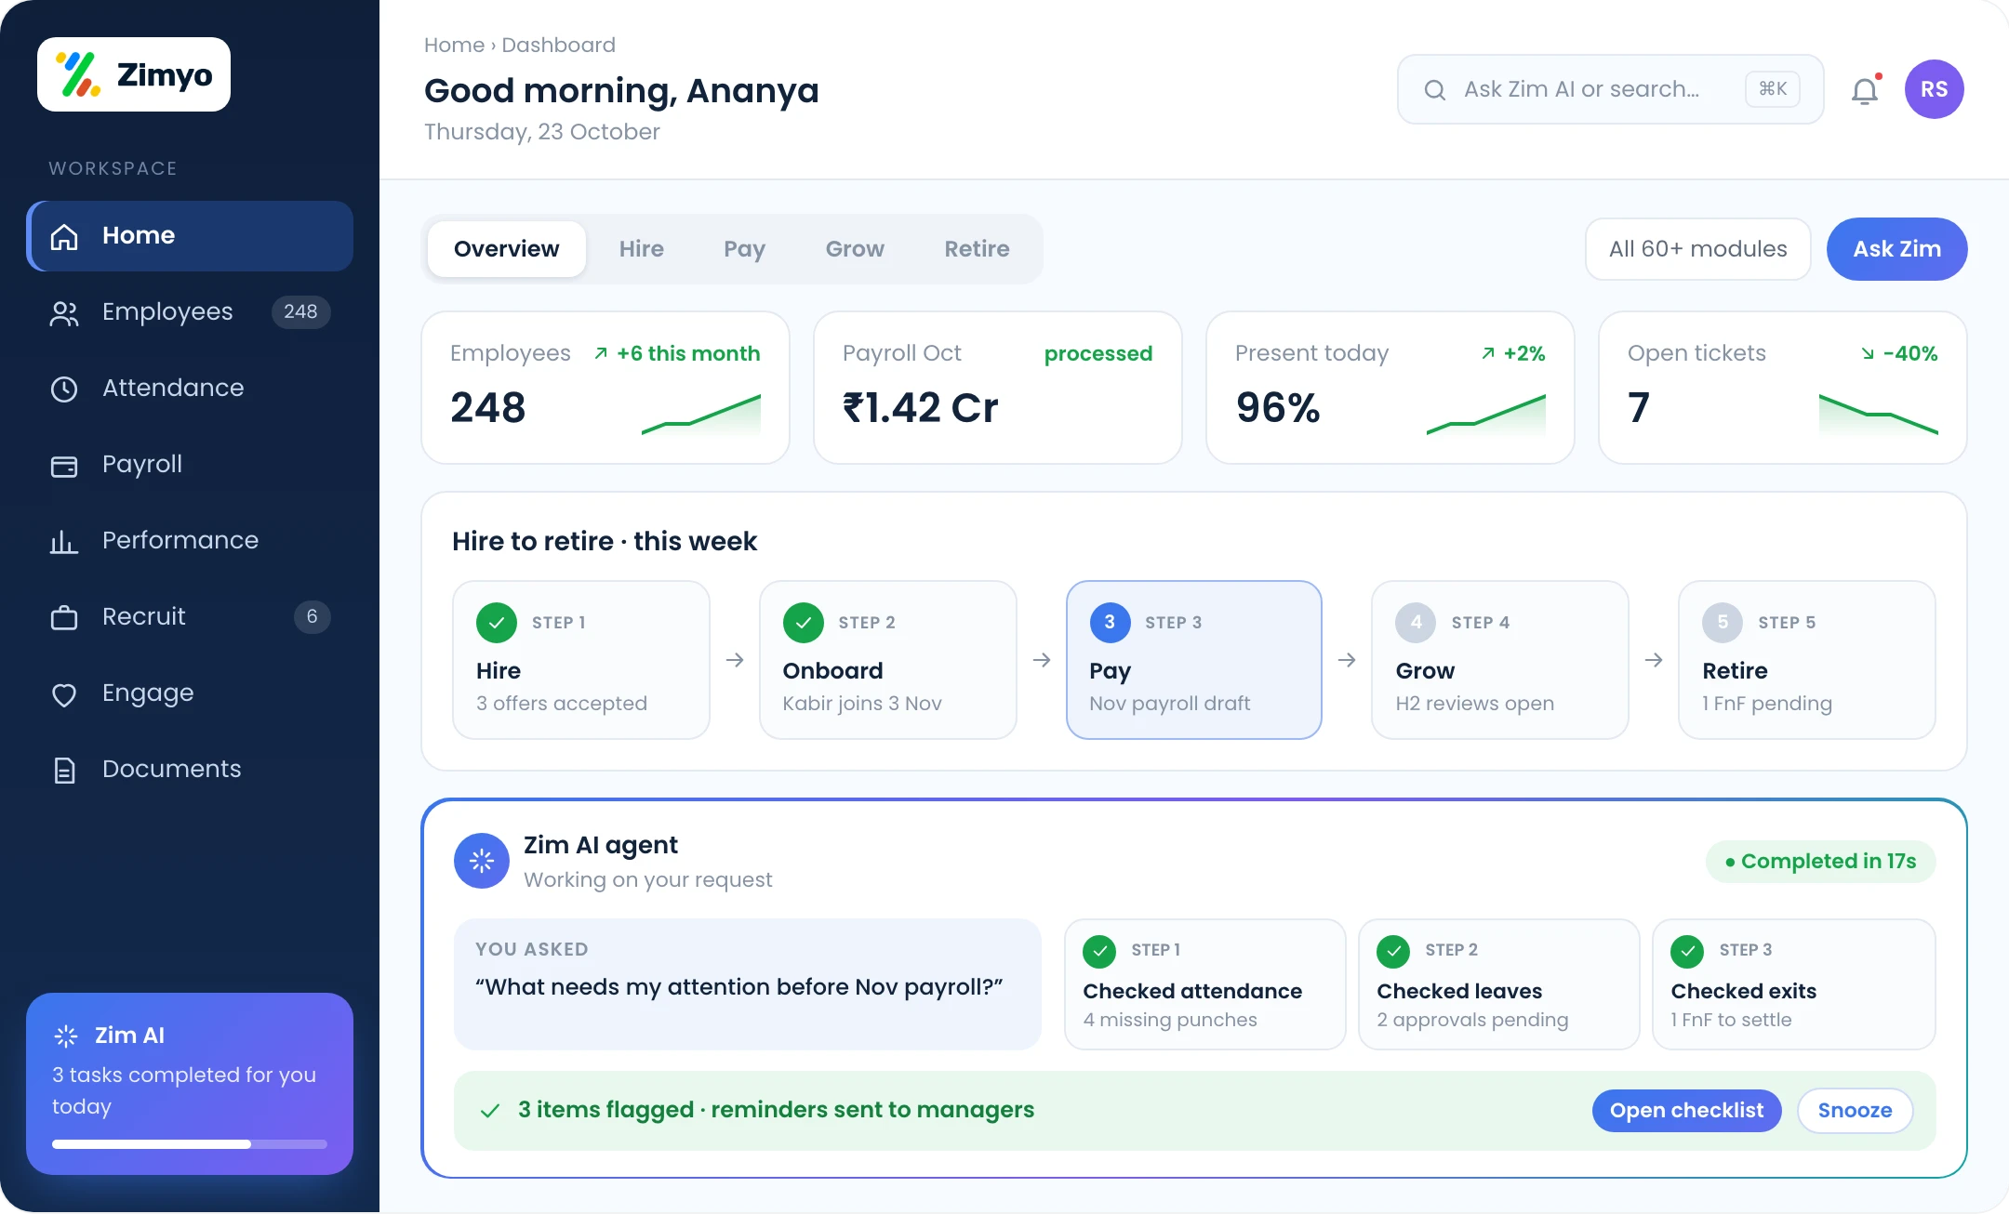This screenshot has width=2009, height=1214.
Task: Click checkmark on Checked attendance step
Action: coord(1099,951)
